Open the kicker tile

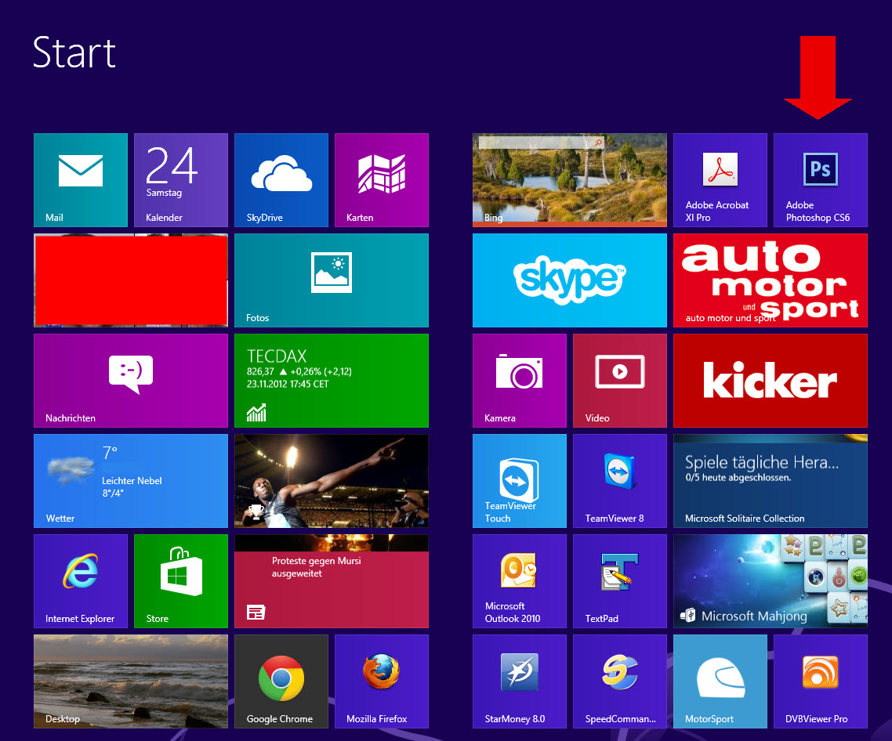pos(771,381)
